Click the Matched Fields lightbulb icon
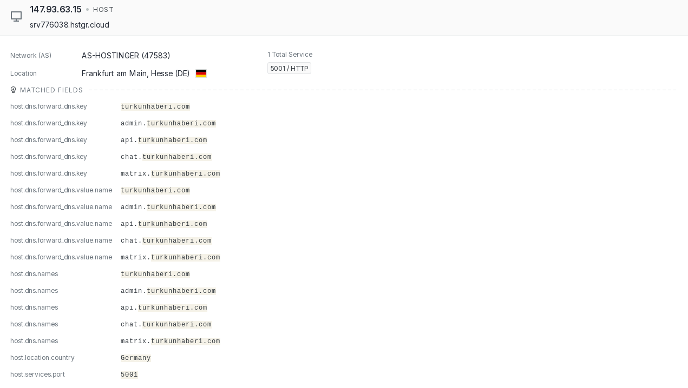Screen dimensions: 688x388 pyautogui.click(x=14, y=90)
